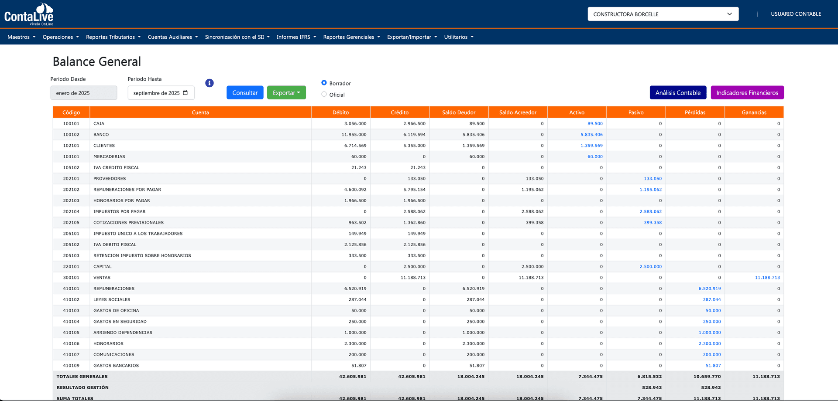Open the Reportes Tributarios menu
838x401 pixels.
pos(113,37)
